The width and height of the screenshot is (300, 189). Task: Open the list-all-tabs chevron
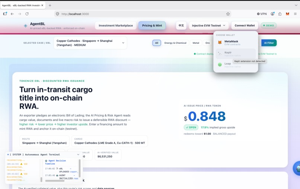pos(296,5)
